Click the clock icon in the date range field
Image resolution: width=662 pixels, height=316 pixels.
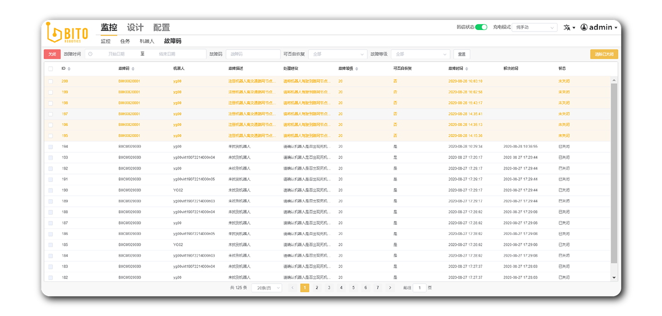90,54
